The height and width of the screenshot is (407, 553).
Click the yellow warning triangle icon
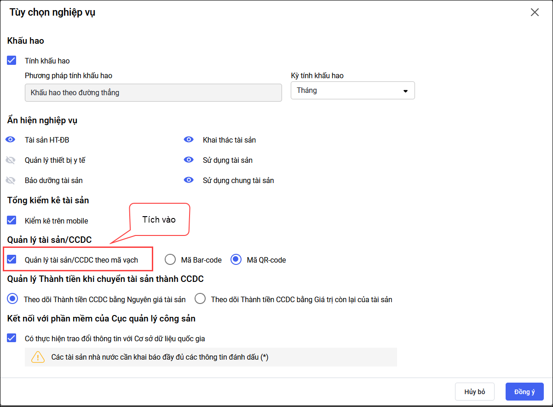tap(38, 357)
